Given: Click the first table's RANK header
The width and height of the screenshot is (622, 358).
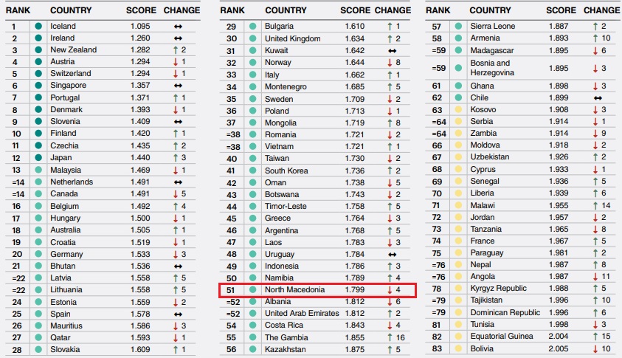Looking at the screenshot, I should tap(18, 10).
